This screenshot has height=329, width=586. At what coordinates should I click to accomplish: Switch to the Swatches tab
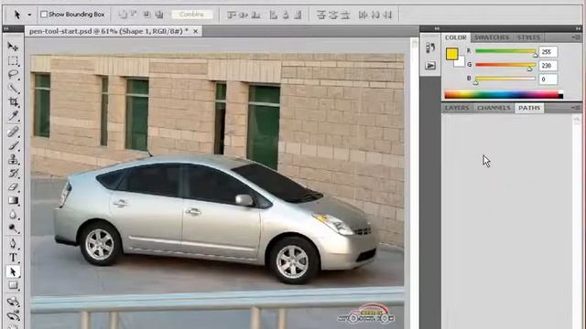click(491, 37)
